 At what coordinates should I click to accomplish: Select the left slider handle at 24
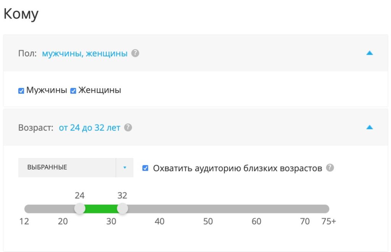(80, 209)
